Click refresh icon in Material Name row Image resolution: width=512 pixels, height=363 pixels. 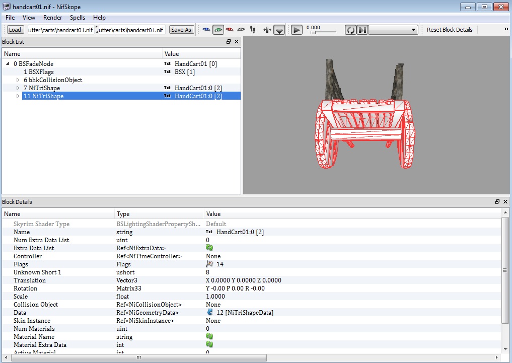click(x=209, y=336)
